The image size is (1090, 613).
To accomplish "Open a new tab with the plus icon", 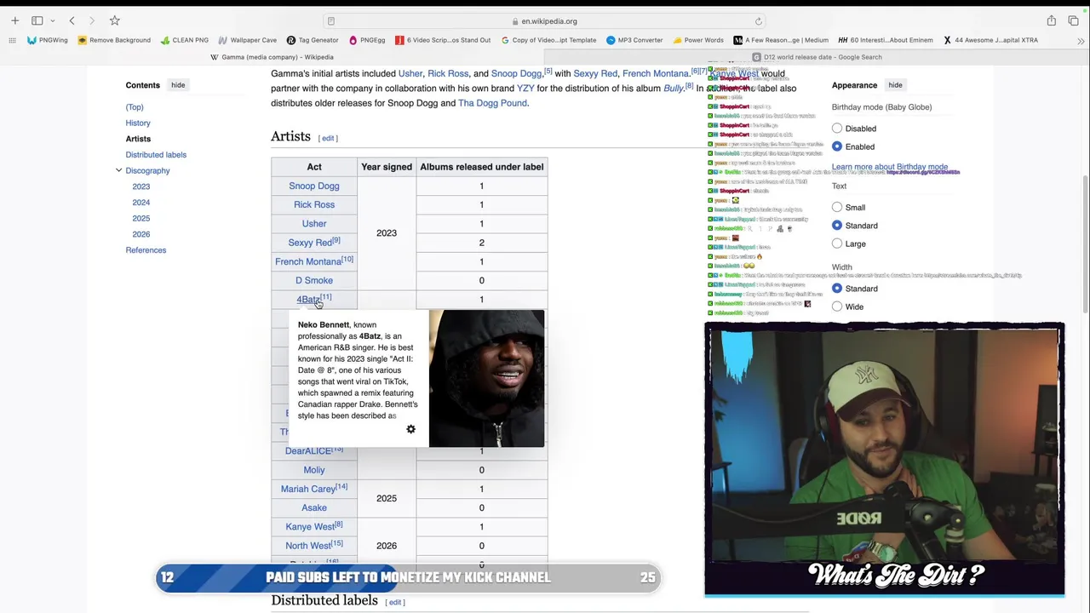I will pyautogui.click(x=14, y=20).
